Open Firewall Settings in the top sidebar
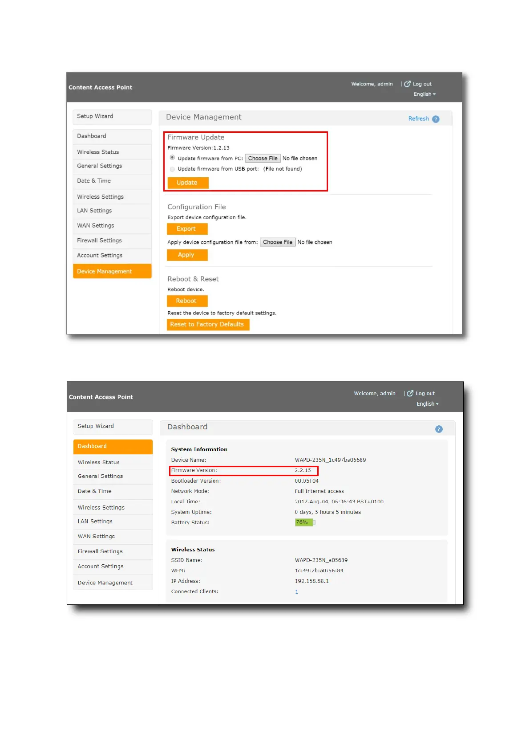The height and width of the screenshot is (750, 530). pyautogui.click(x=112, y=241)
